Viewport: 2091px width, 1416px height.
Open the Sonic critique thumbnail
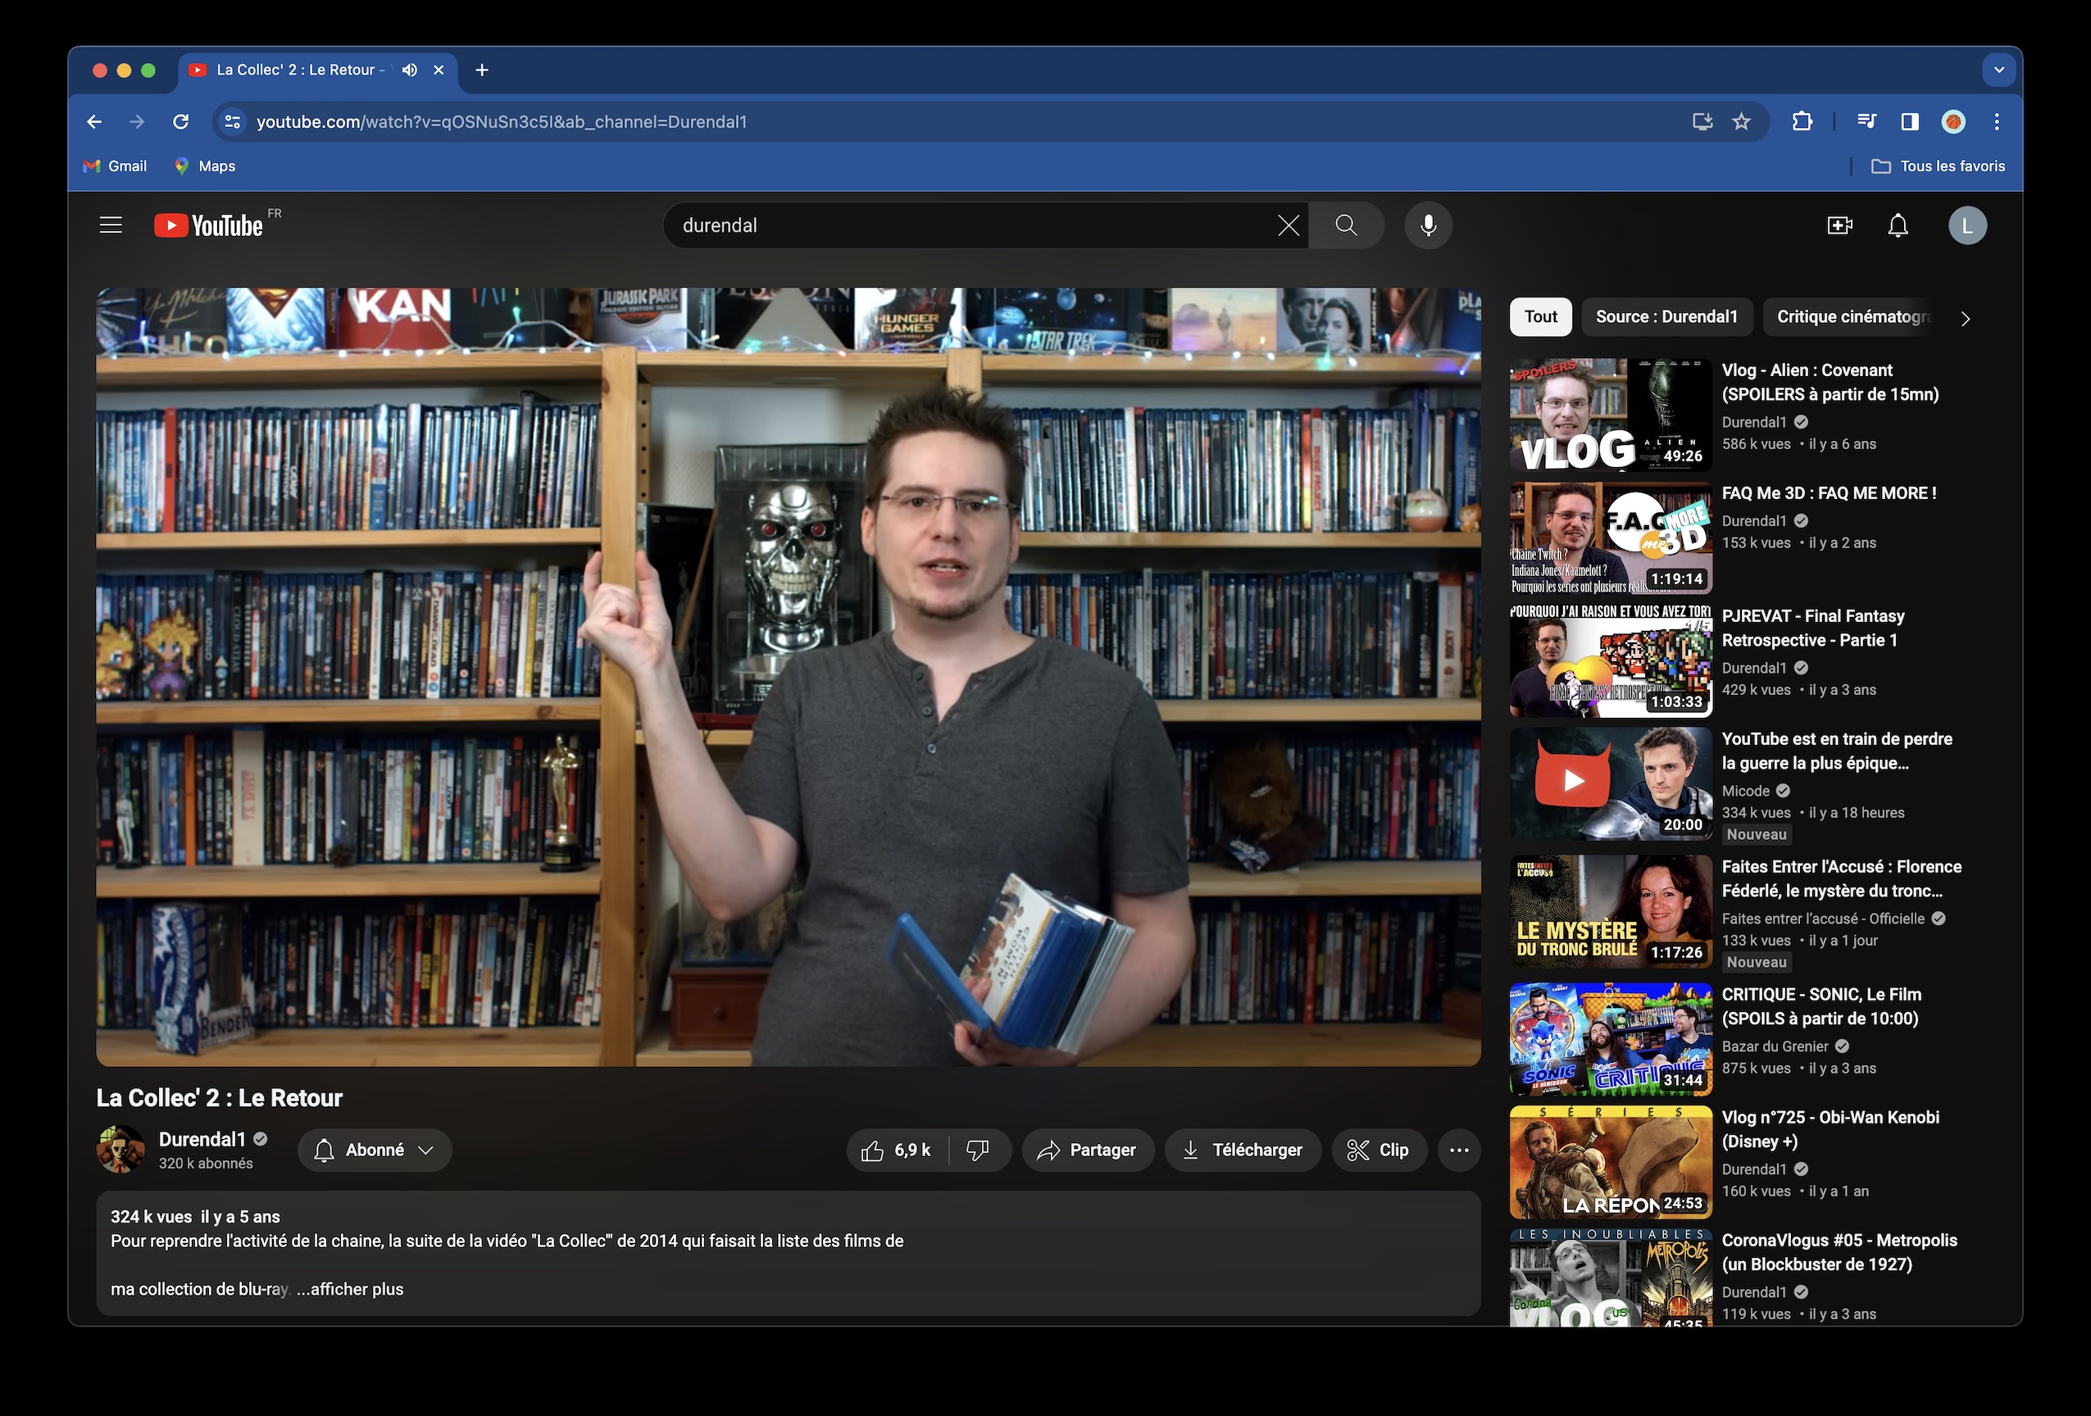(x=1611, y=1040)
